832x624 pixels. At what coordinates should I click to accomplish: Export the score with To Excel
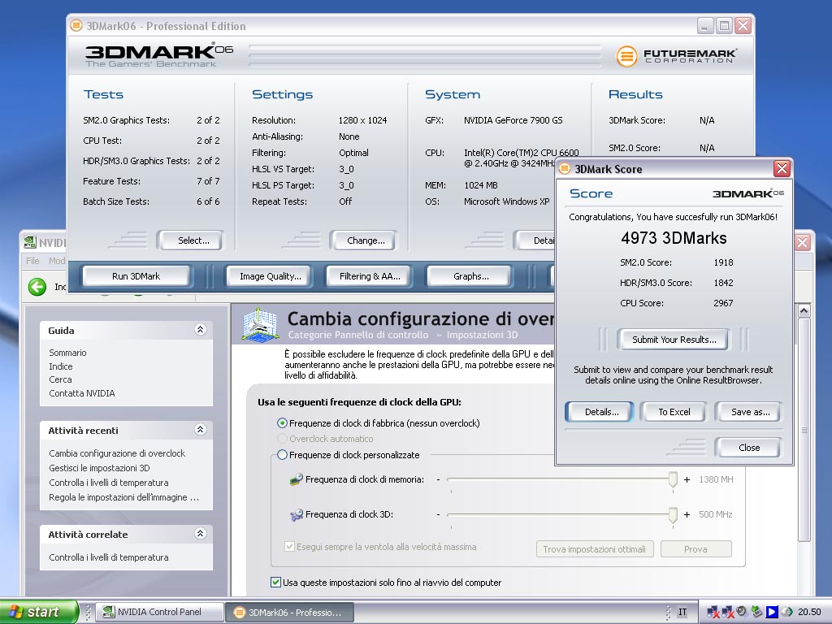click(x=674, y=412)
